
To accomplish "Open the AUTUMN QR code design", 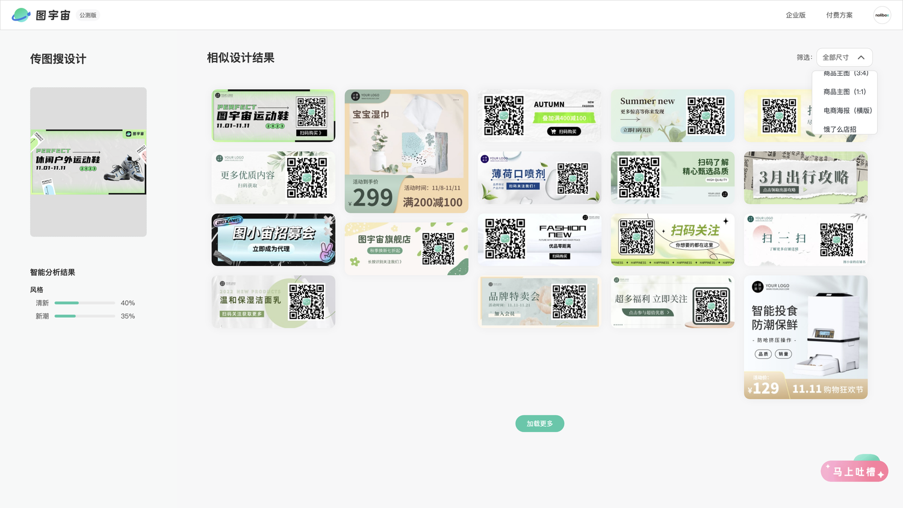I will [x=539, y=116].
